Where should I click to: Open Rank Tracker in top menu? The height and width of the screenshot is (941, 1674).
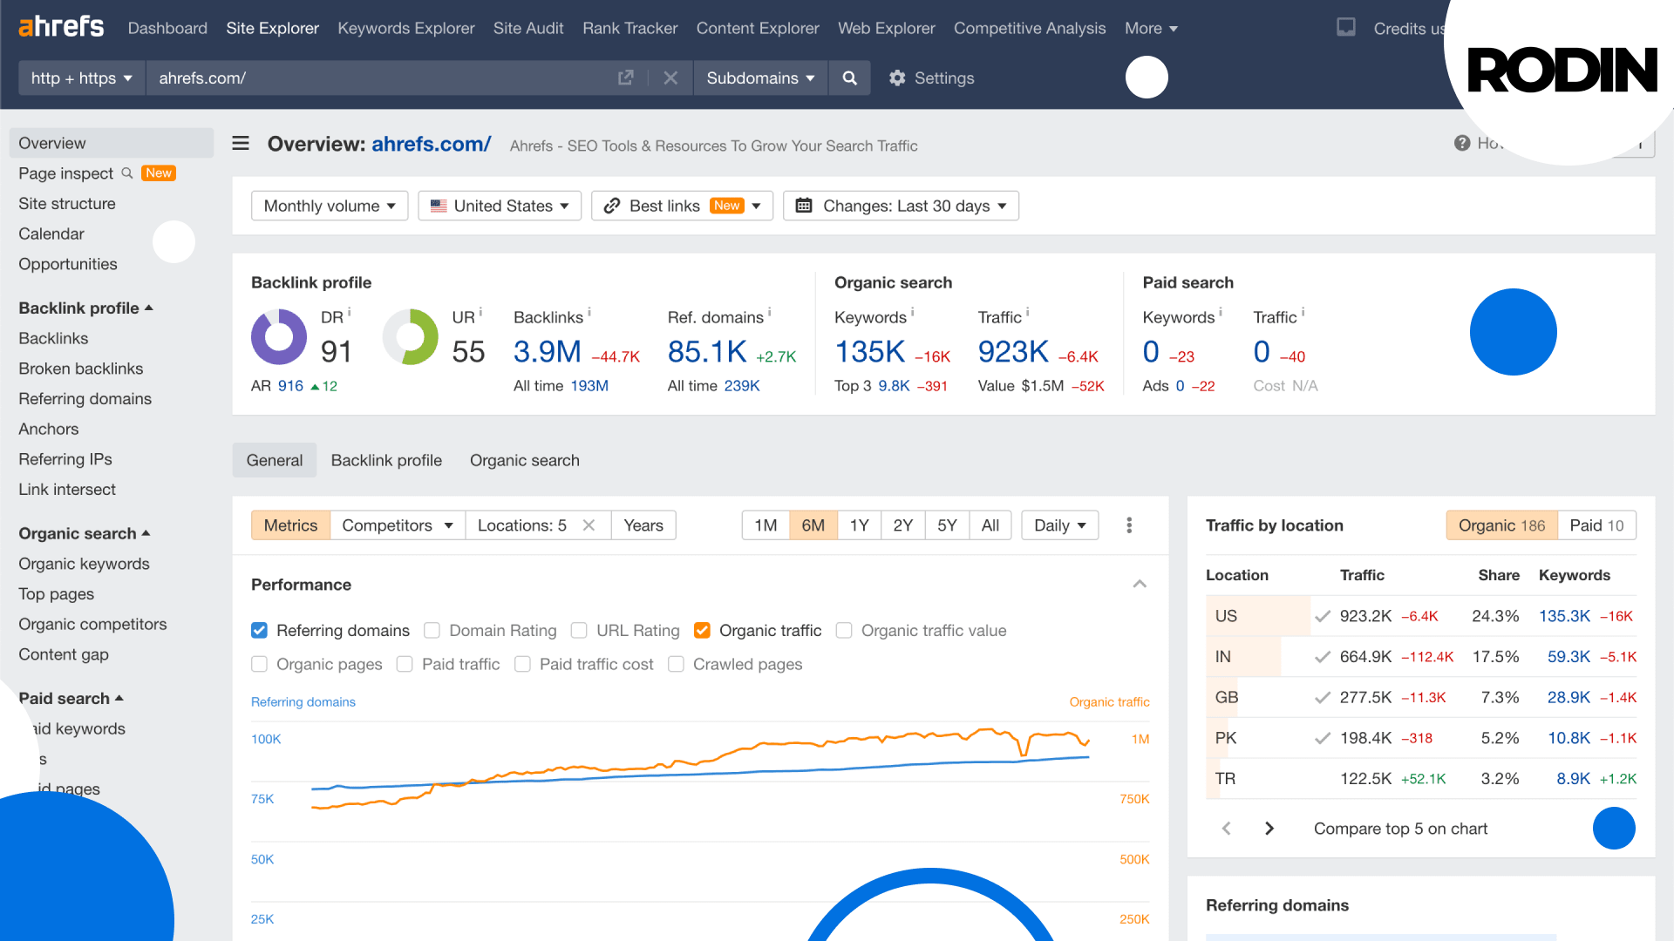coord(629,28)
